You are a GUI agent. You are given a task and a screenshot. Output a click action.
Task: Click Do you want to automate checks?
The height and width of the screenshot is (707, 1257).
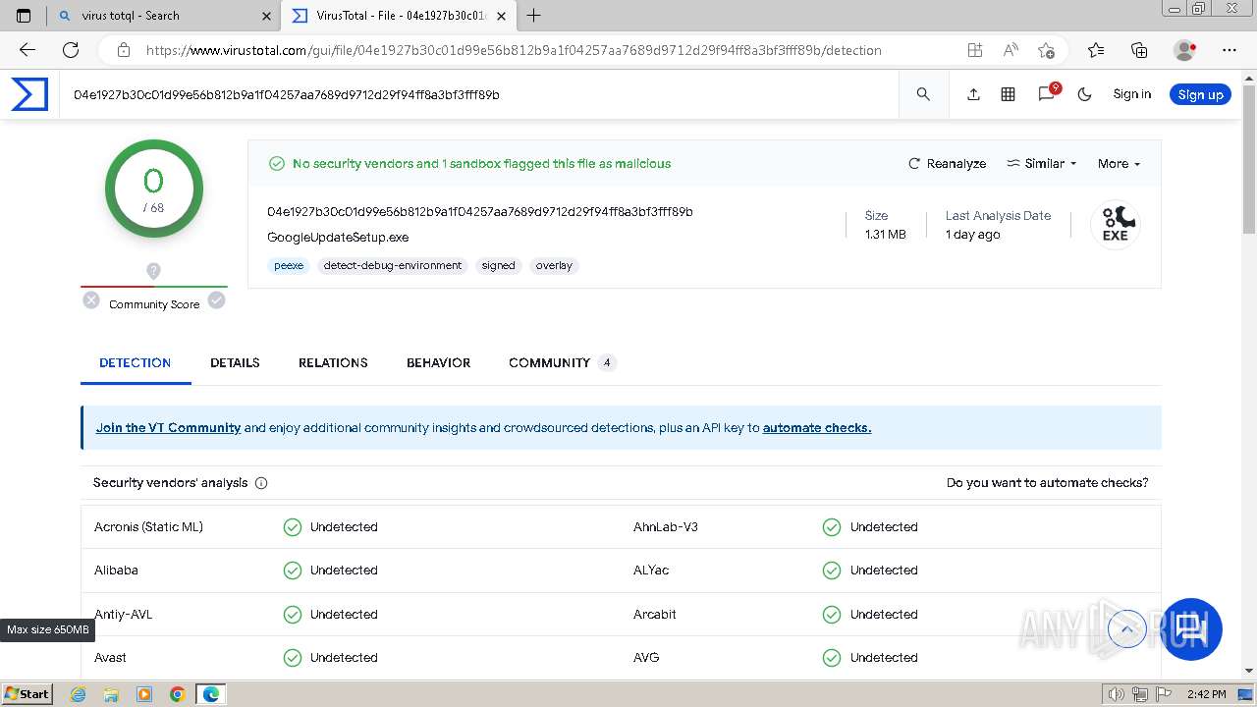[x=1047, y=483]
